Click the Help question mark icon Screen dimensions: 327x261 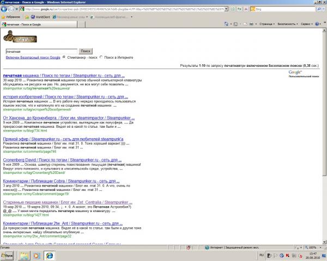pos(317,24)
